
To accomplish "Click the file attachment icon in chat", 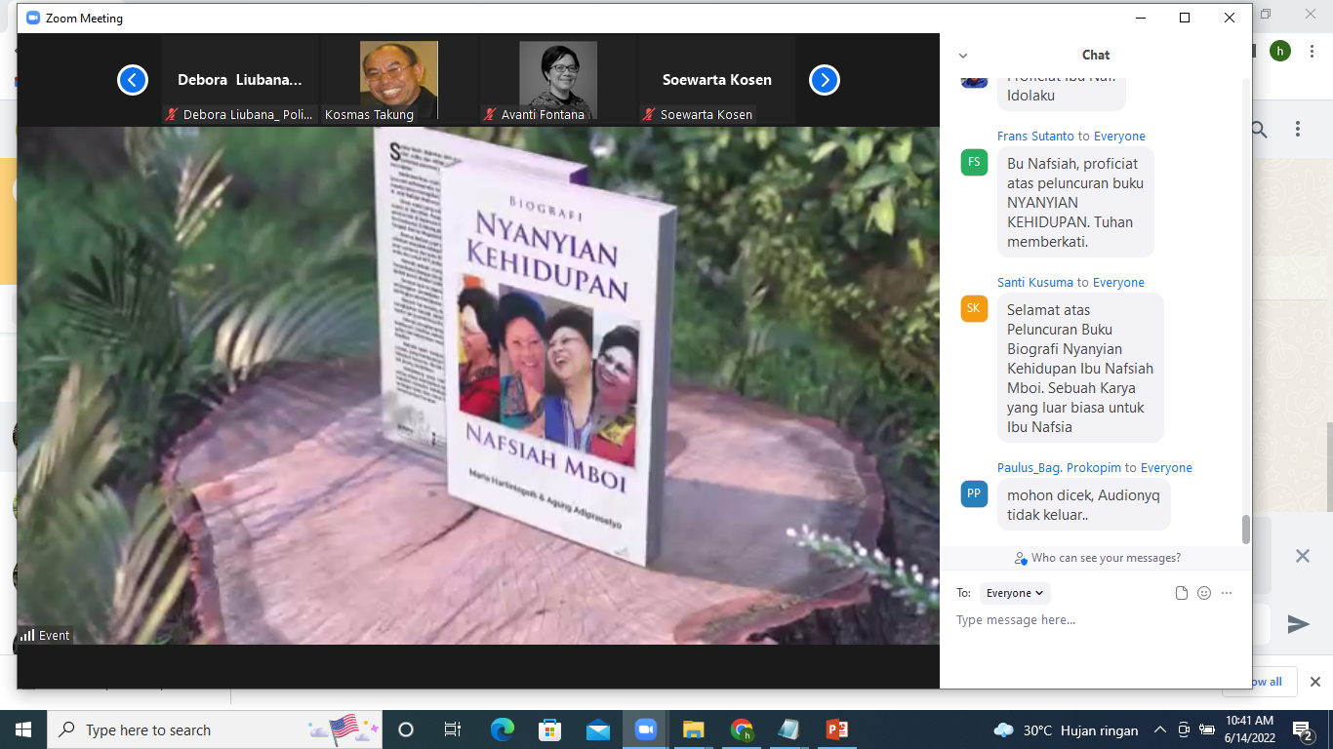I will pyautogui.click(x=1182, y=593).
